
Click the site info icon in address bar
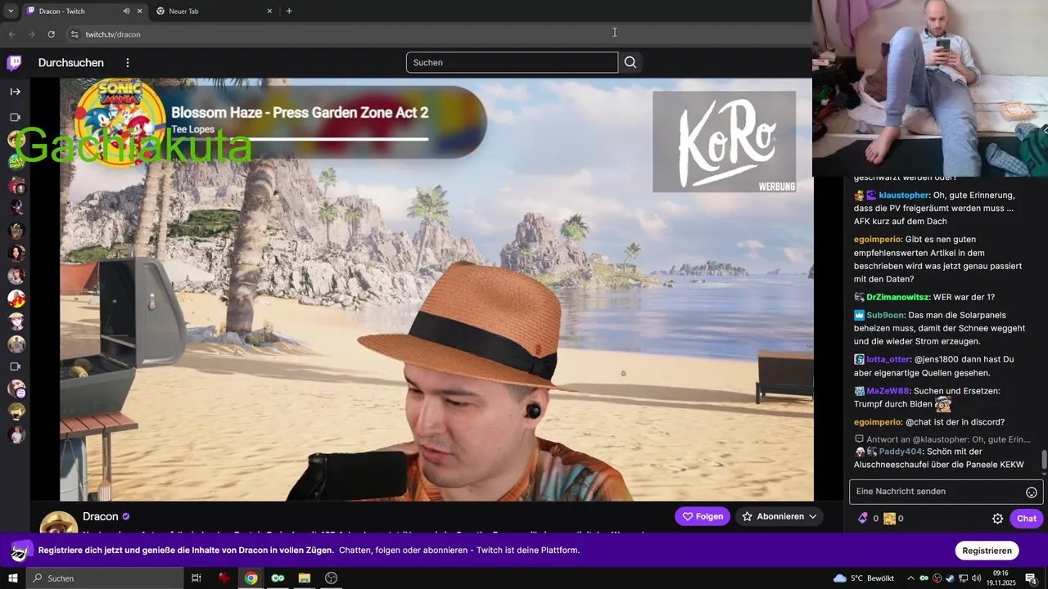(75, 34)
